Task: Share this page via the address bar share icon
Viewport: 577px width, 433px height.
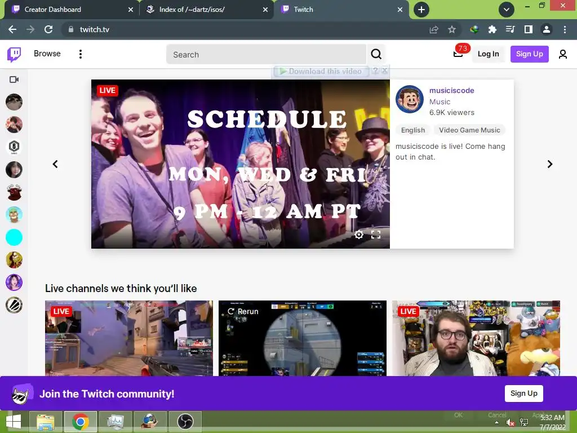Action: pyautogui.click(x=434, y=29)
